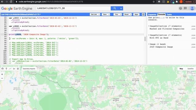Viewport: 196px width, 110px height.
Task: Click JSON beside With EVI as Band
Action: tap(193, 38)
